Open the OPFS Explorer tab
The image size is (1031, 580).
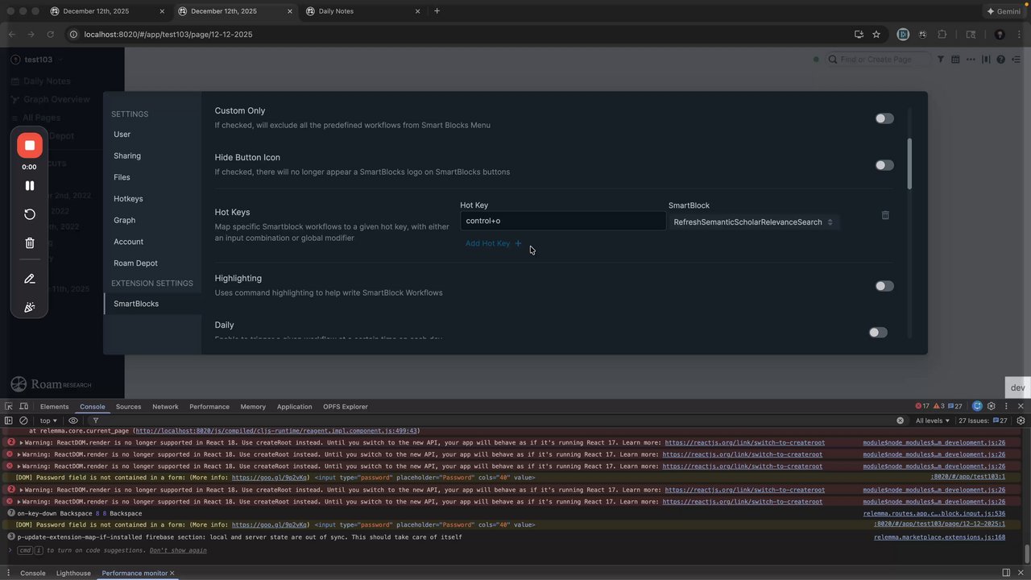[346, 407]
